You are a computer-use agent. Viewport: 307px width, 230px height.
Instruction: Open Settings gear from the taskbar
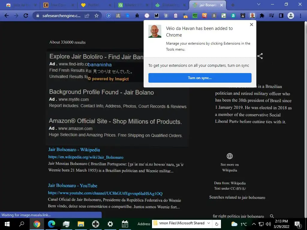tap(110, 224)
